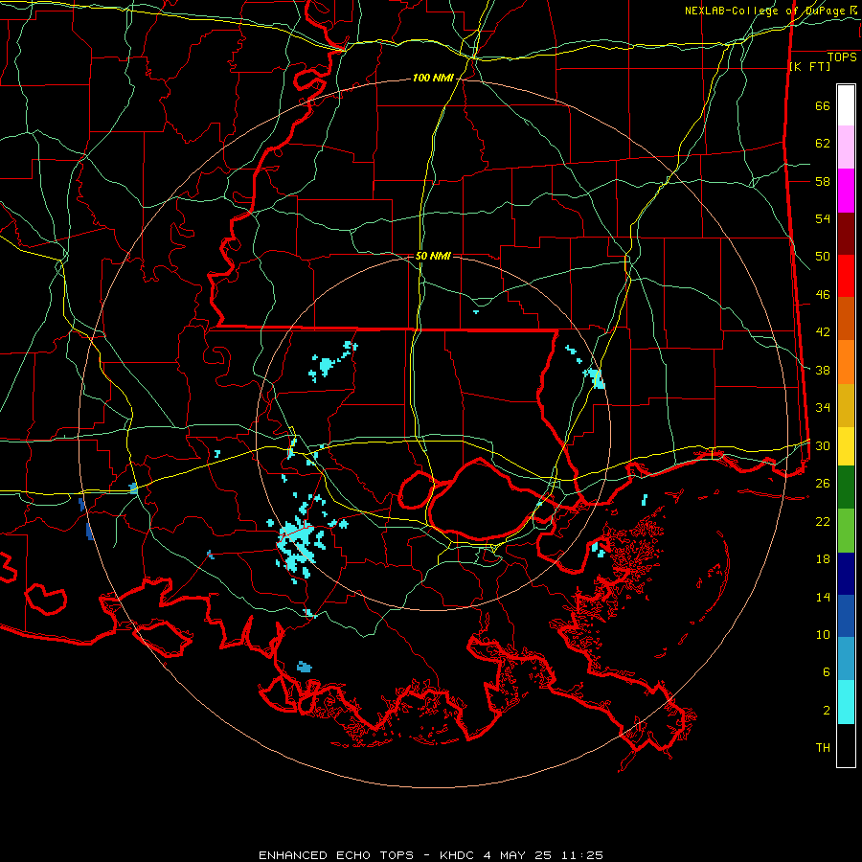Click the 66 legend label
This screenshot has height=862, width=862.
[x=823, y=105]
